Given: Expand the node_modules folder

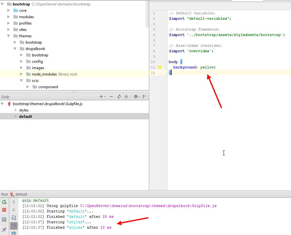Looking at the screenshot, I should pos(21,74).
